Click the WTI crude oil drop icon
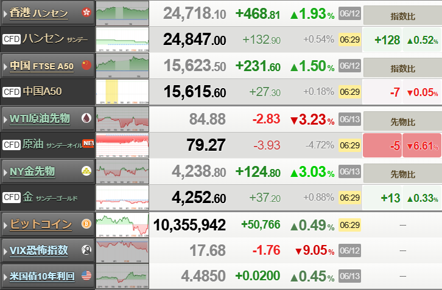 (86, 118)
